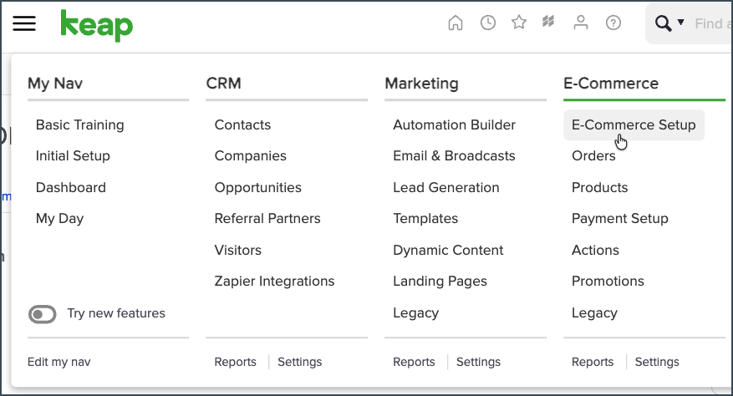Open the Dashboard menu item
Screen dimensions: 733x396
[71, 187]
